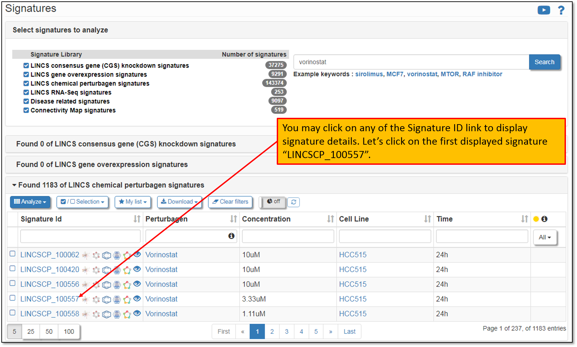Click blue hexagon icon for LINCSCP_100556

pyautogui.click(x=117, y=285)
